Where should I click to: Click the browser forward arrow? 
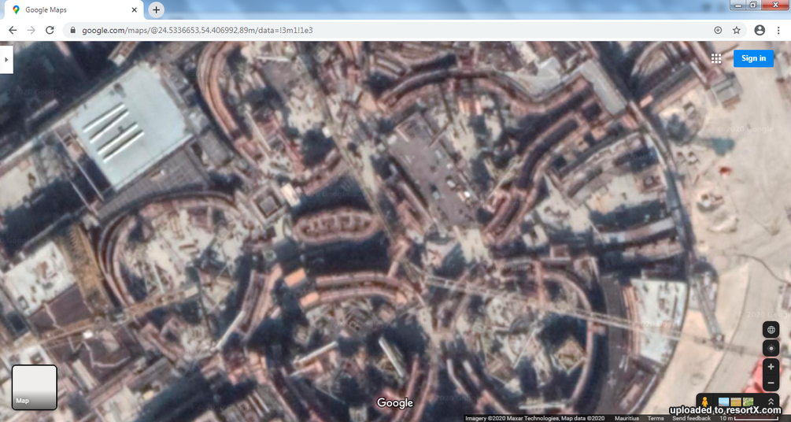point(31,30)
